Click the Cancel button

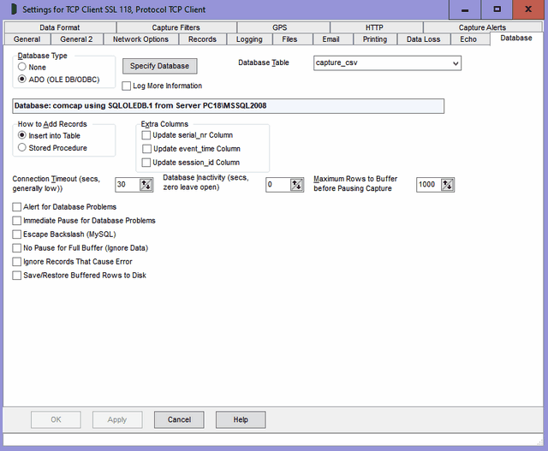click(x=179, y=419)
